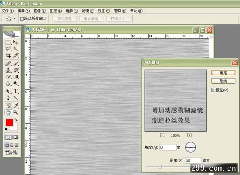
Task: Select the Zoom magnifier tool
Action: pos(16,112)
